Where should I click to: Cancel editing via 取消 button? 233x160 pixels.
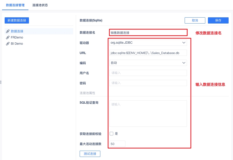click(x=195, y=20)
